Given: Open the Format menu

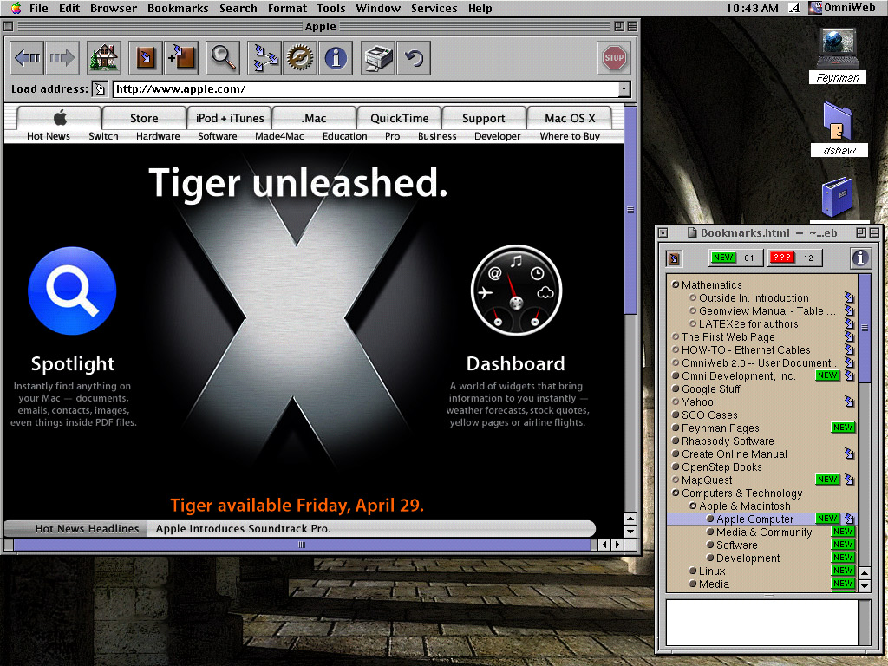Looking at the screenshot, I should click(x=287, y=8).
